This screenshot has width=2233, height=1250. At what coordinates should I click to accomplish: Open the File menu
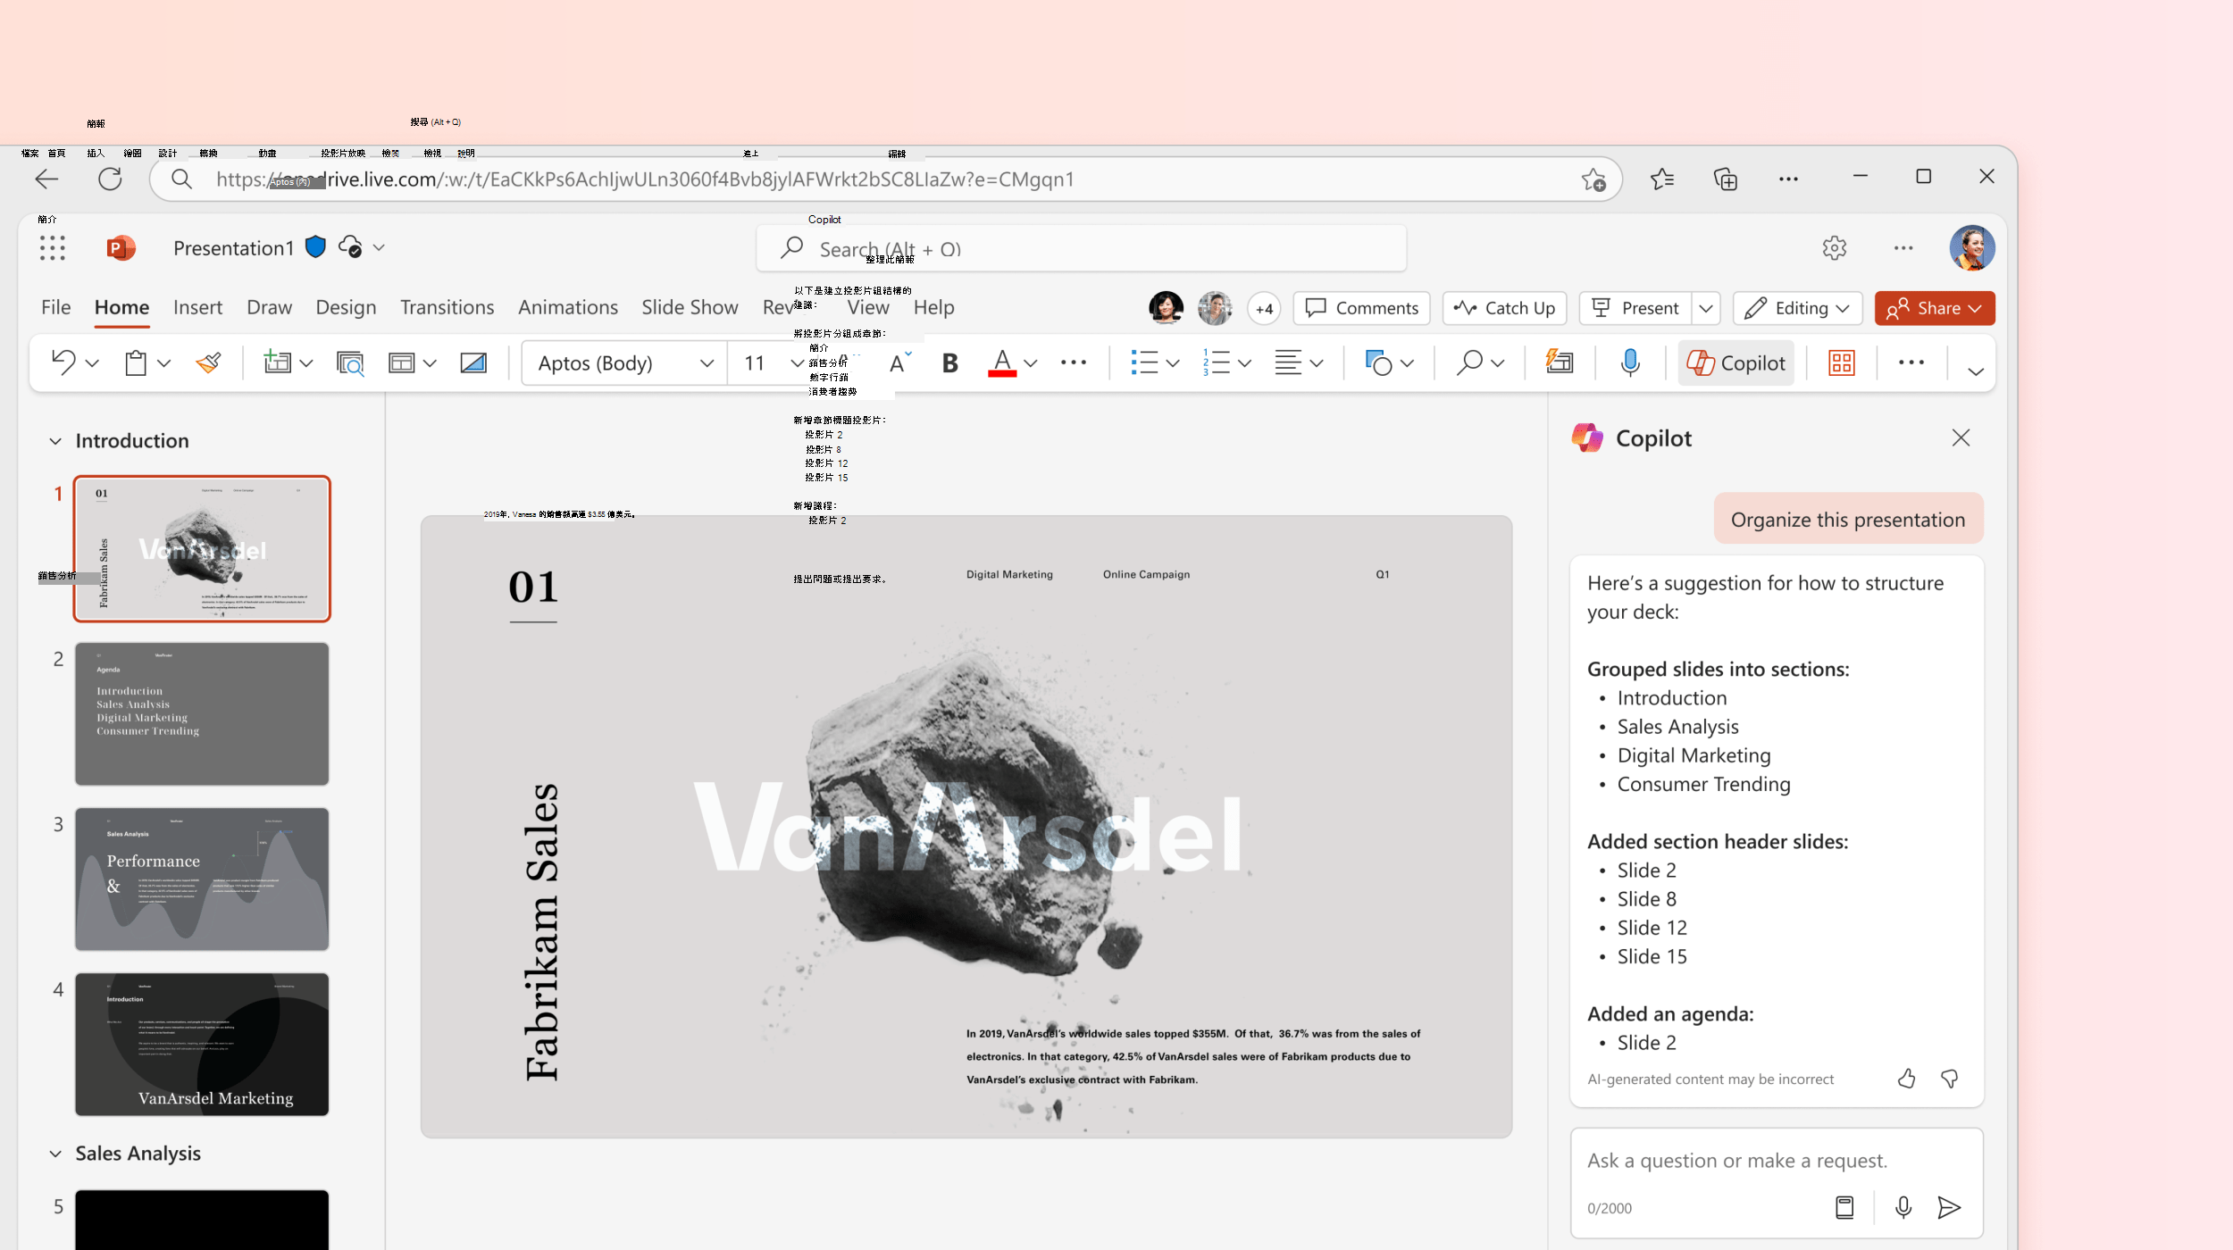click(55, 307)
